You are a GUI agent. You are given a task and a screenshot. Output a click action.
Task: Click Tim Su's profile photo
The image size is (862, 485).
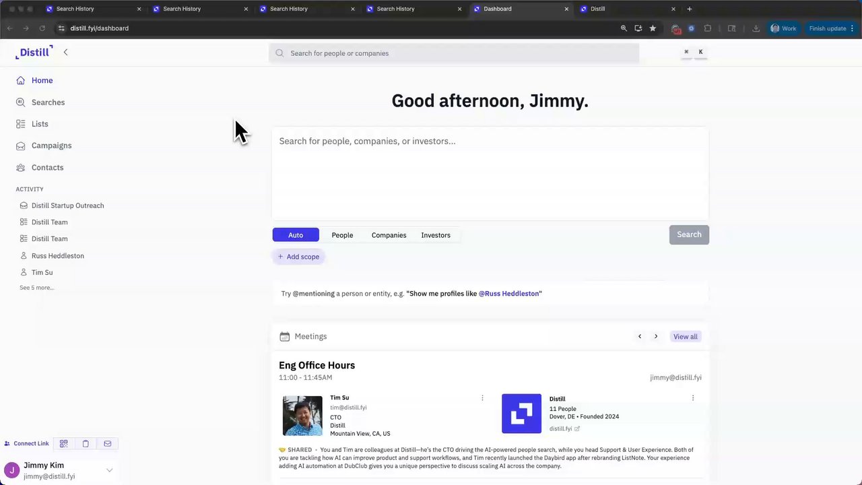302,416
